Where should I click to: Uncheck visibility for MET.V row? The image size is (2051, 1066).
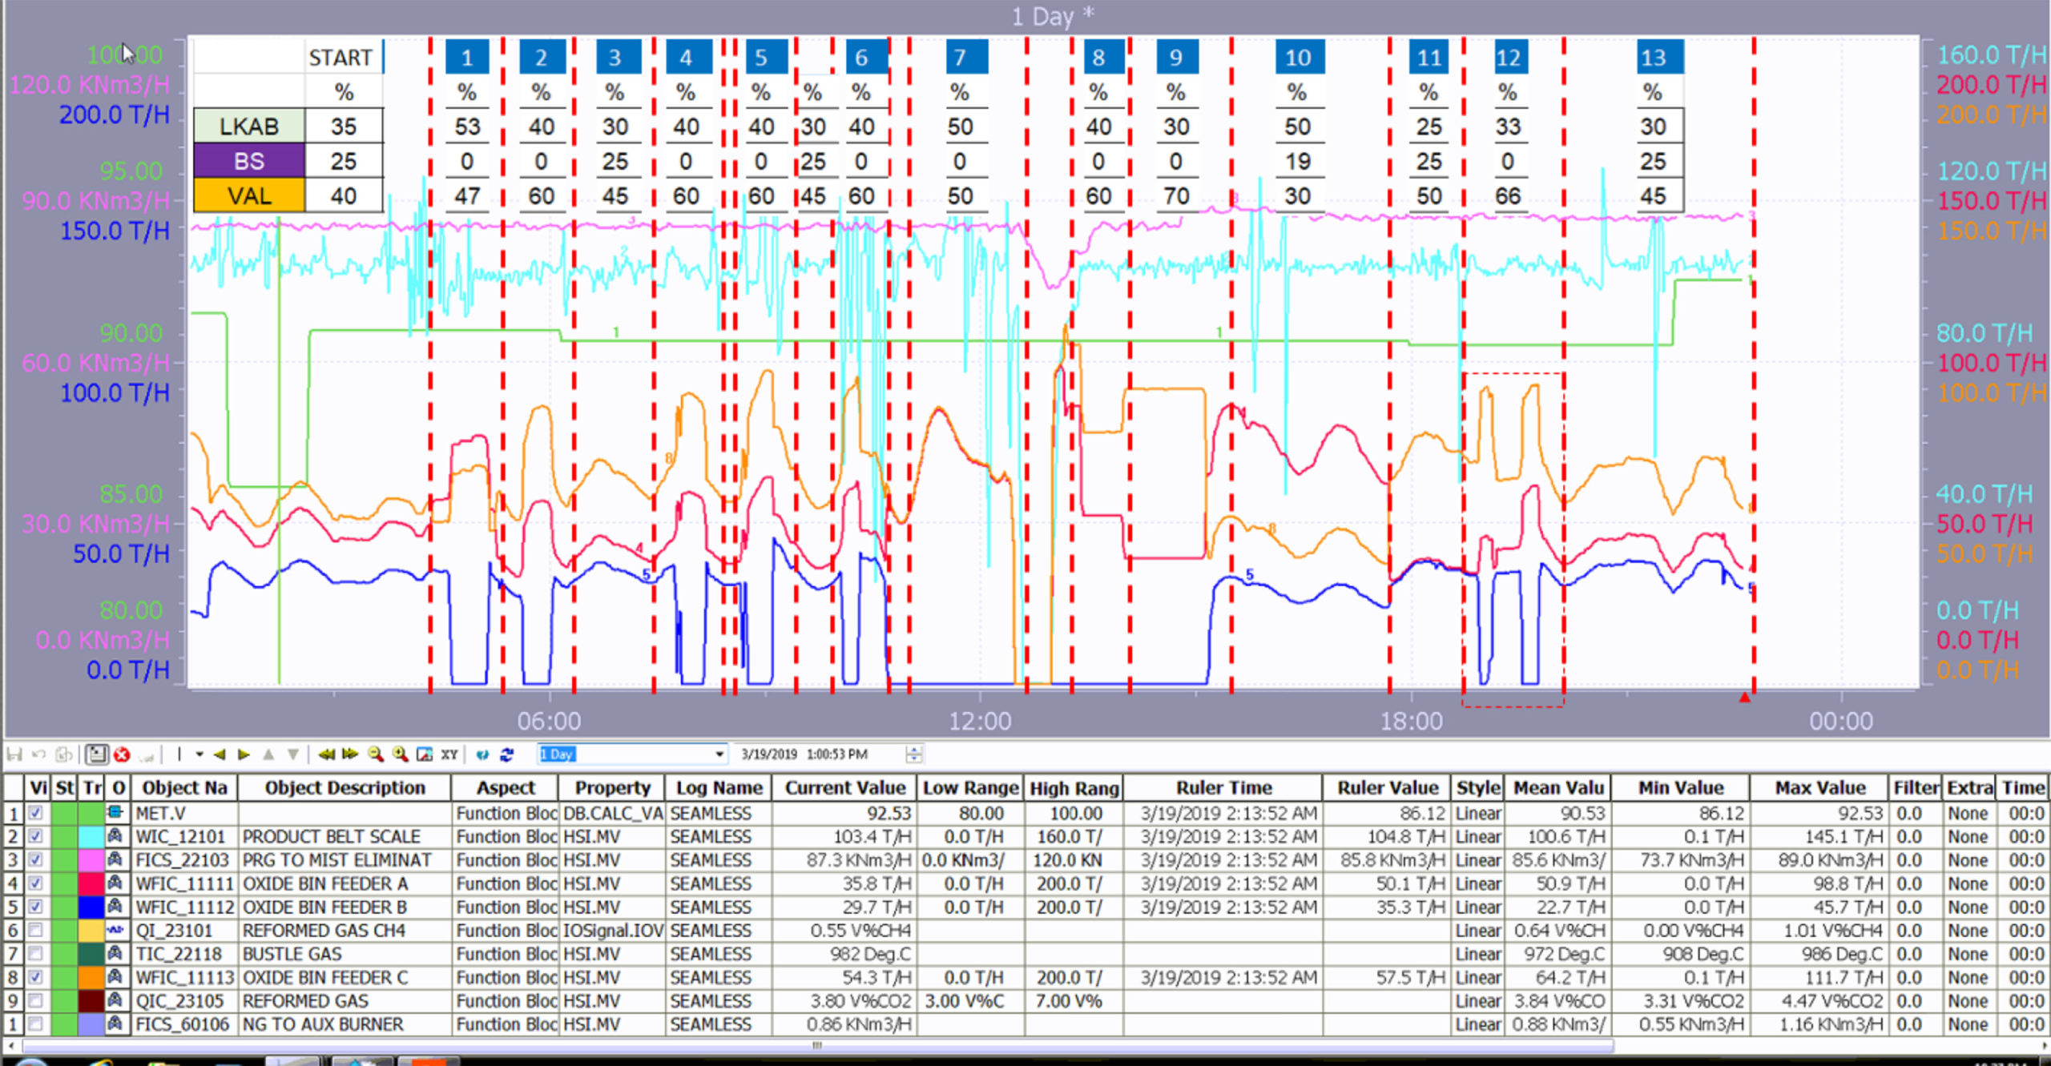coord(36,813)
